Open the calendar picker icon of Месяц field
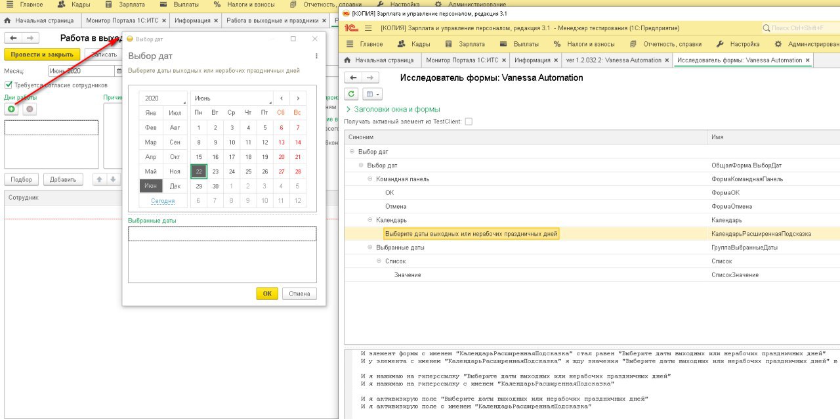The image size is (840, 419). 119,71
